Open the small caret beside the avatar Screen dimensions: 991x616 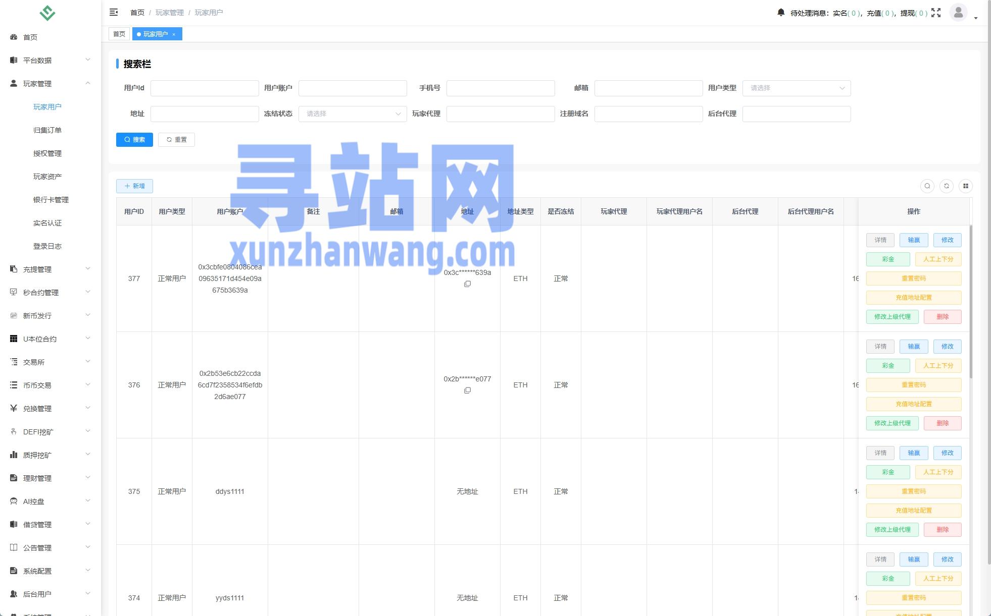pyautogui.click(x=976, y=18)
